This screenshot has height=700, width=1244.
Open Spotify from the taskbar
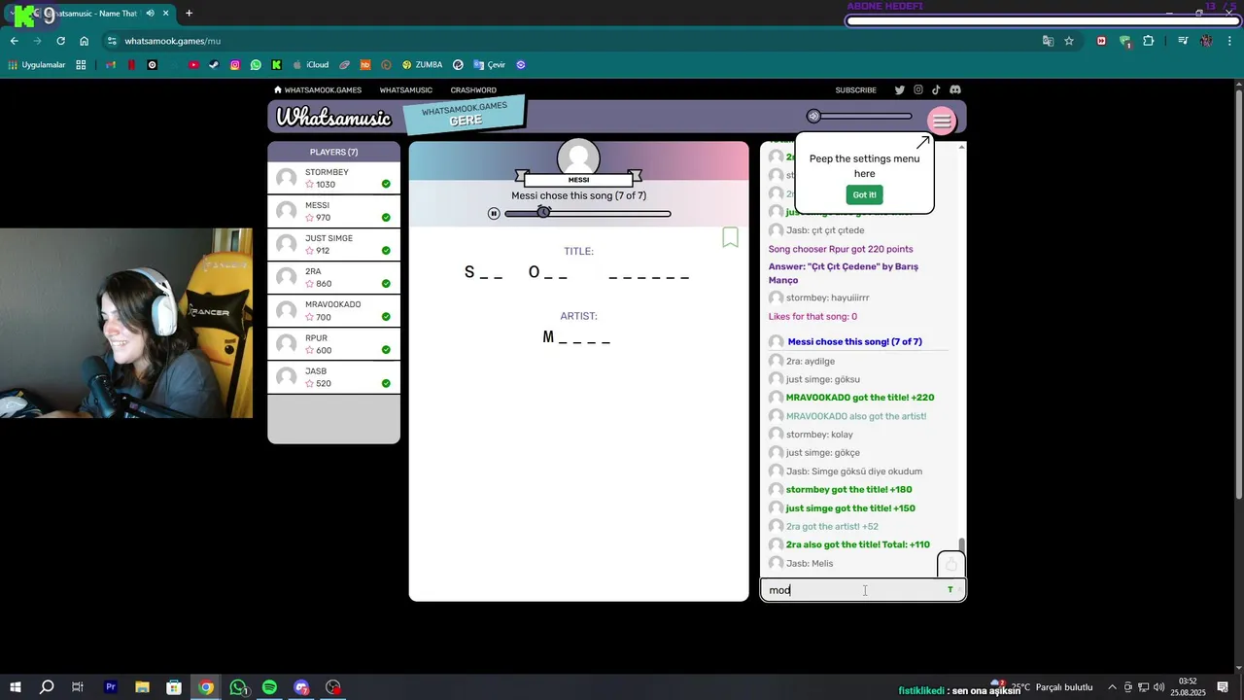pyautogui.click(x=269, y=687)
